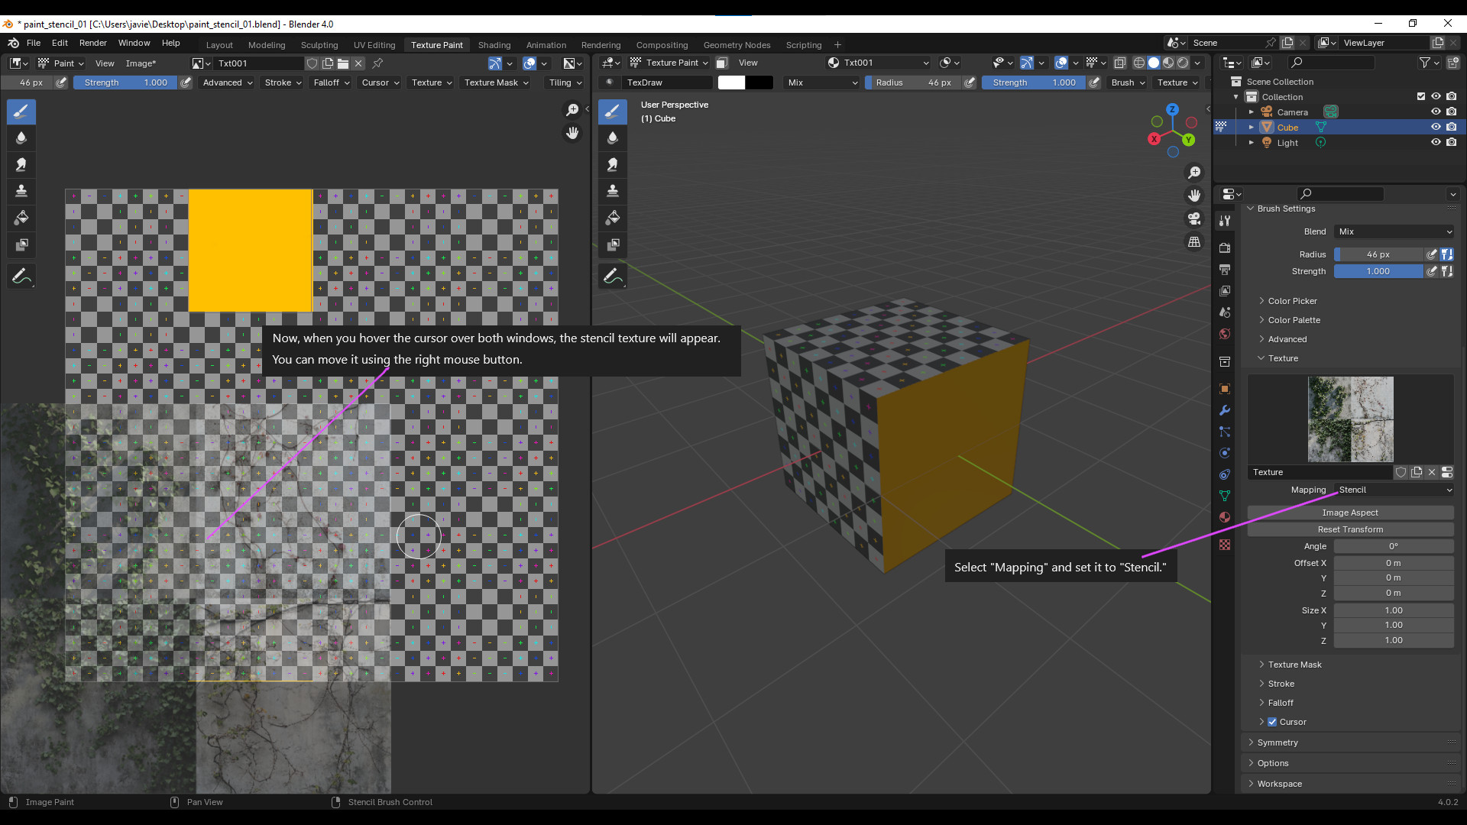This screenshot has width=1467, height=825.
Task: Open the Render properties tab
Action: (x=1225, y=247)
